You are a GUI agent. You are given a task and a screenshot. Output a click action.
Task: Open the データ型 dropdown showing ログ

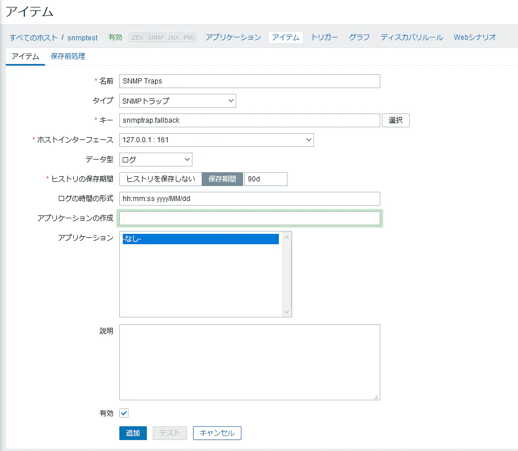(156, 160)
